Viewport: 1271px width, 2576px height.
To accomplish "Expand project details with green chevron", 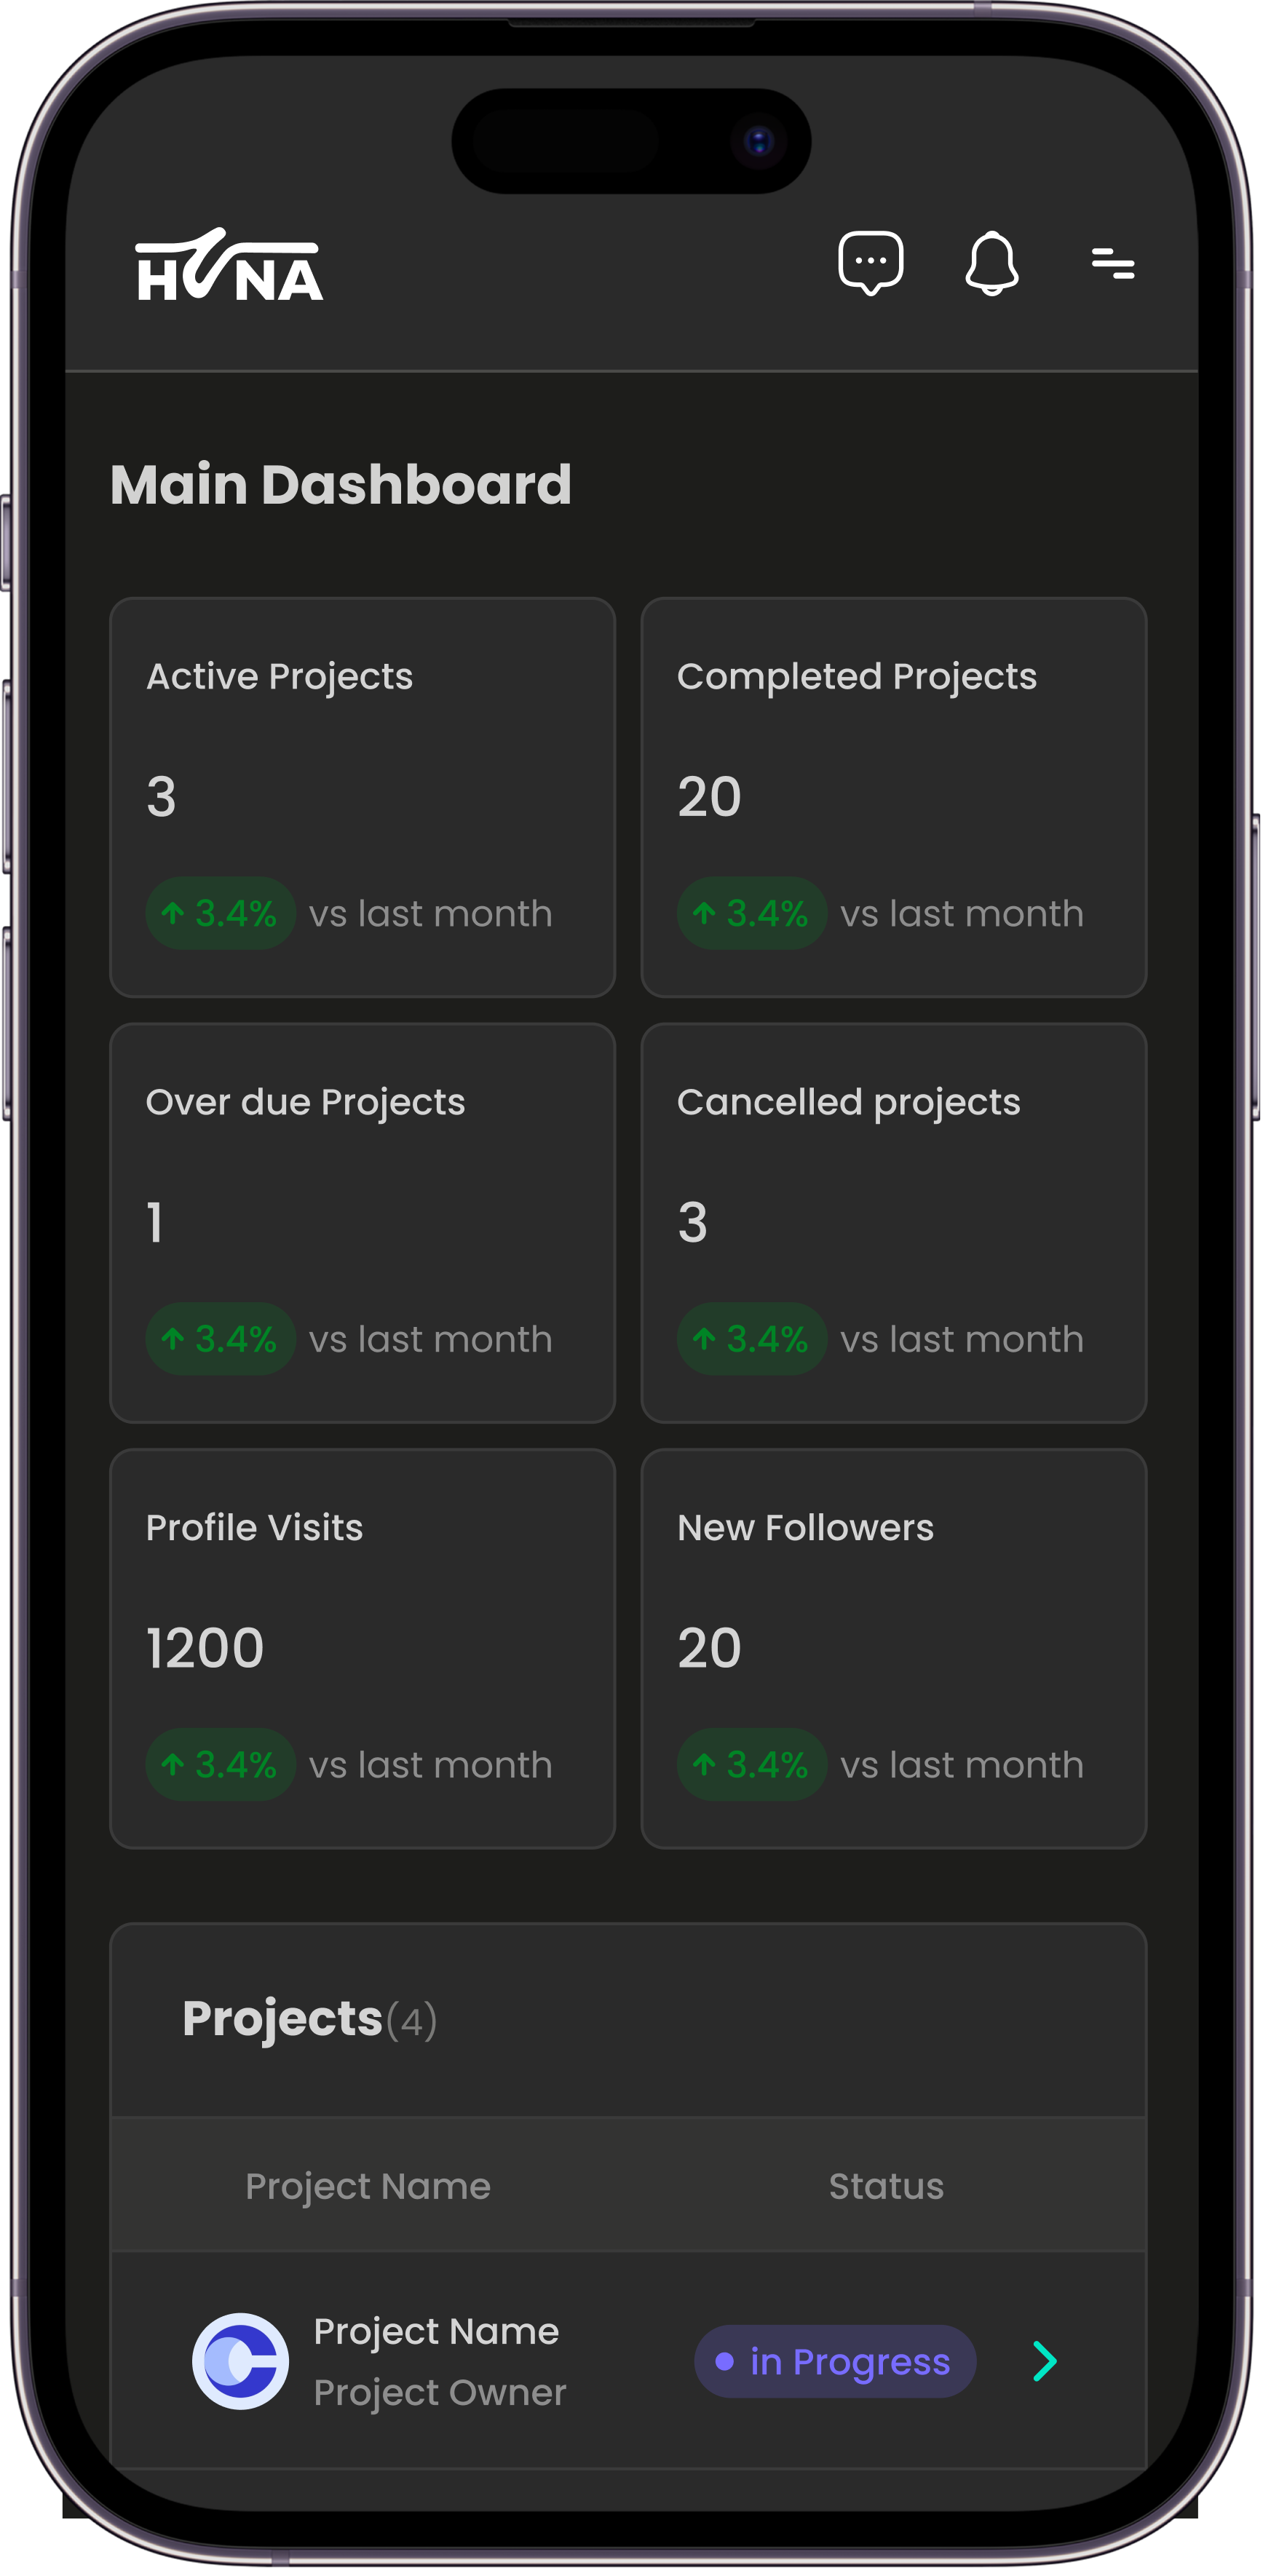I will 1044,2361.
